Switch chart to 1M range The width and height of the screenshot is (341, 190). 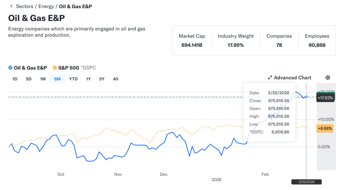[x=43, y=79]
